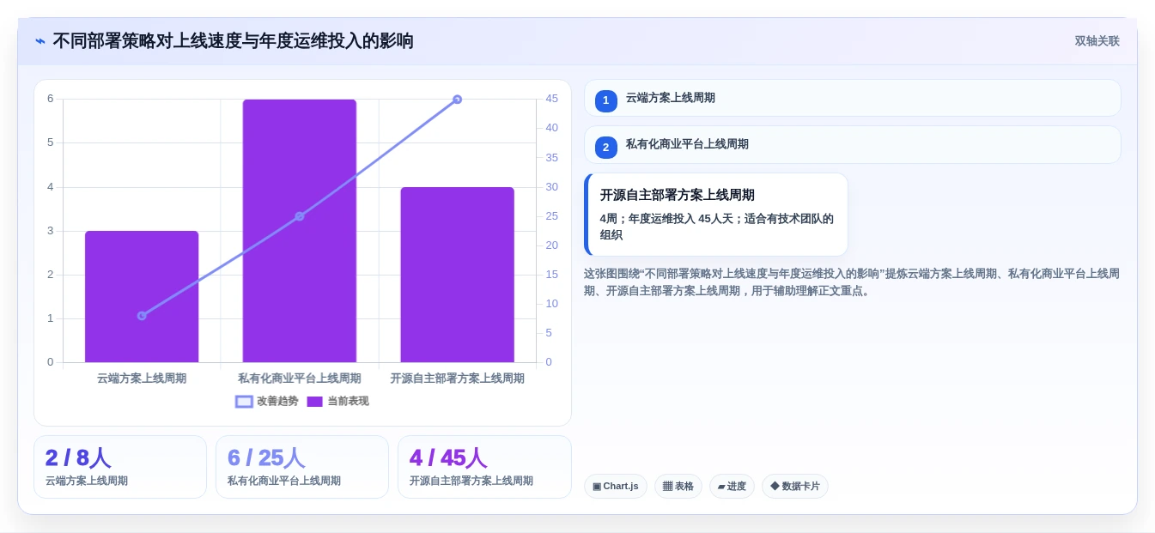Click the 开源自主部署方案上线周期 bar in the chart
This screenshot has height=533, width=1155.
457,275
